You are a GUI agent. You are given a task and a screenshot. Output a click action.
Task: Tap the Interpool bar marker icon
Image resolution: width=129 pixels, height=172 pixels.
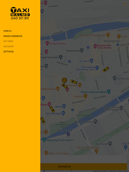tap(86, 96)
